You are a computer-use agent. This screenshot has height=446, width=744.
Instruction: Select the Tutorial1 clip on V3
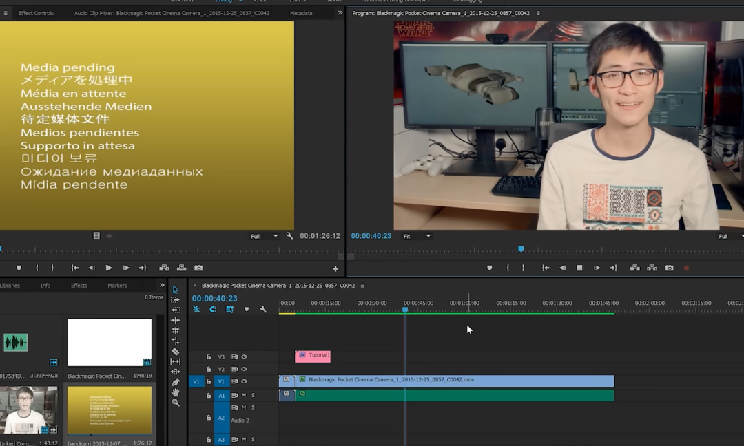pos(313,357)
